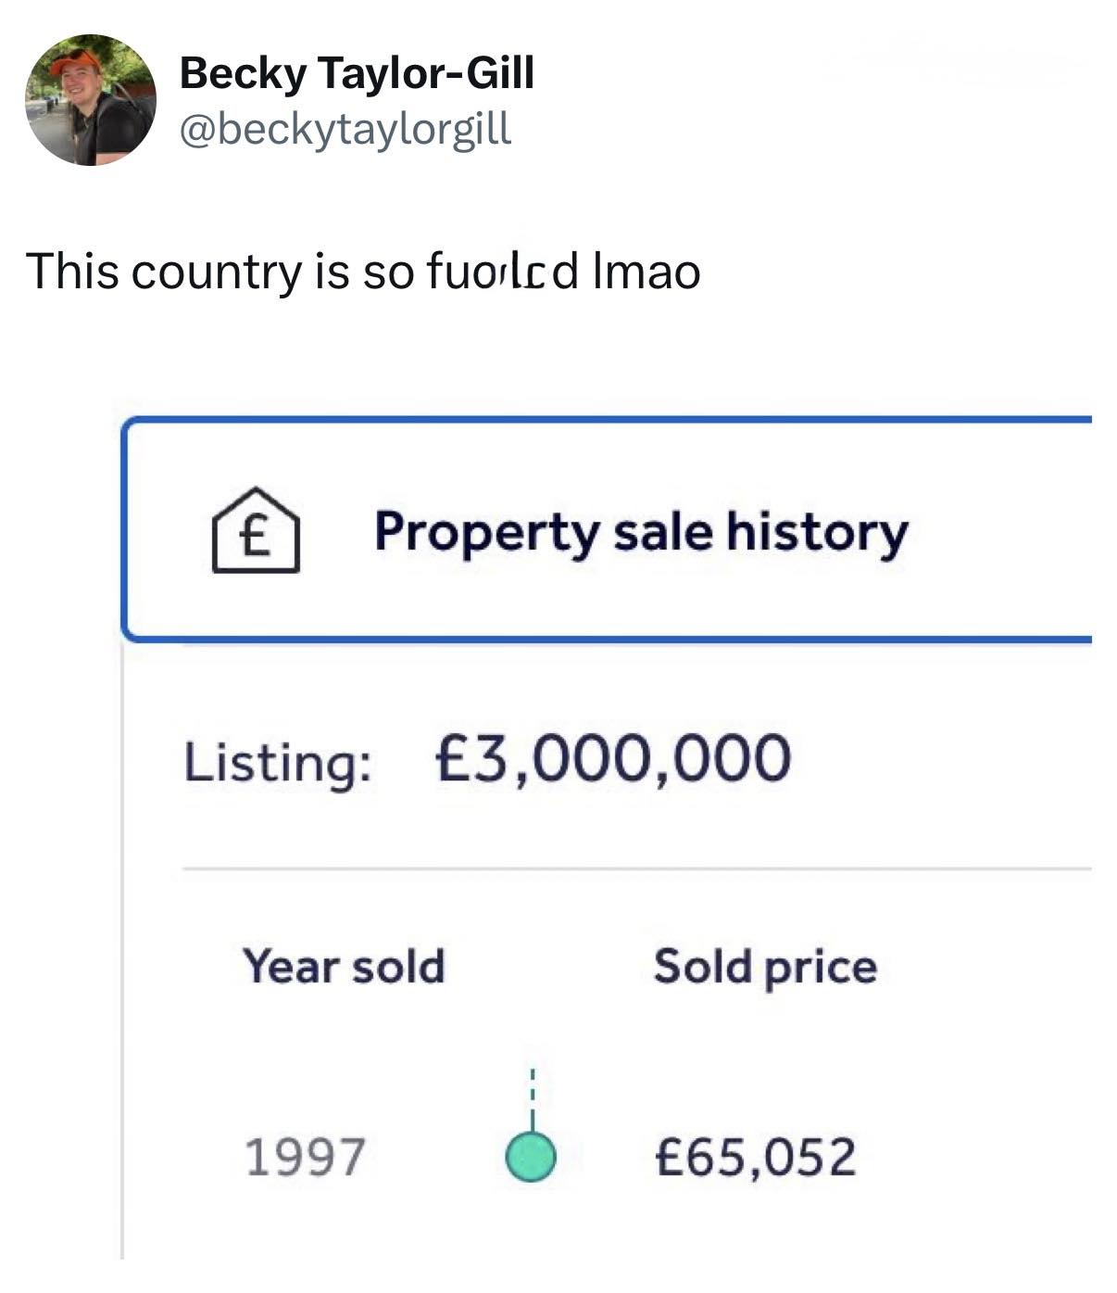Click the censored word in the tweet
The width and height of the screenshot is (1117, 1293).
point(502,272)
